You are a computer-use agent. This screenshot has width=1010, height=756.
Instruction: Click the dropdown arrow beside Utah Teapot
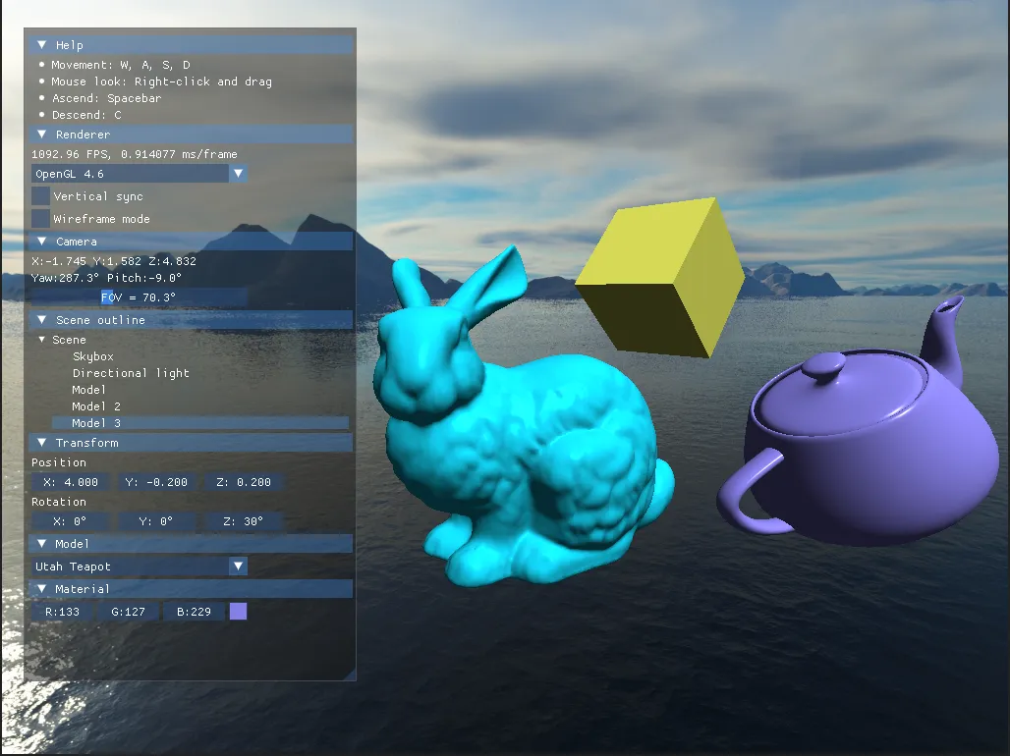pyautogui.click(x=238, y=566)
